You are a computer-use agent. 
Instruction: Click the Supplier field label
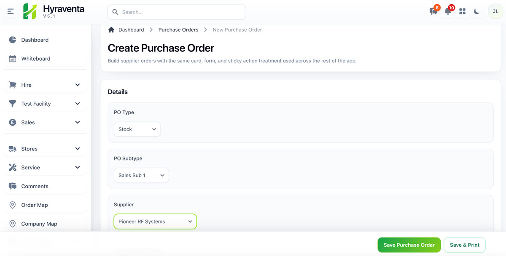point(124,205)
